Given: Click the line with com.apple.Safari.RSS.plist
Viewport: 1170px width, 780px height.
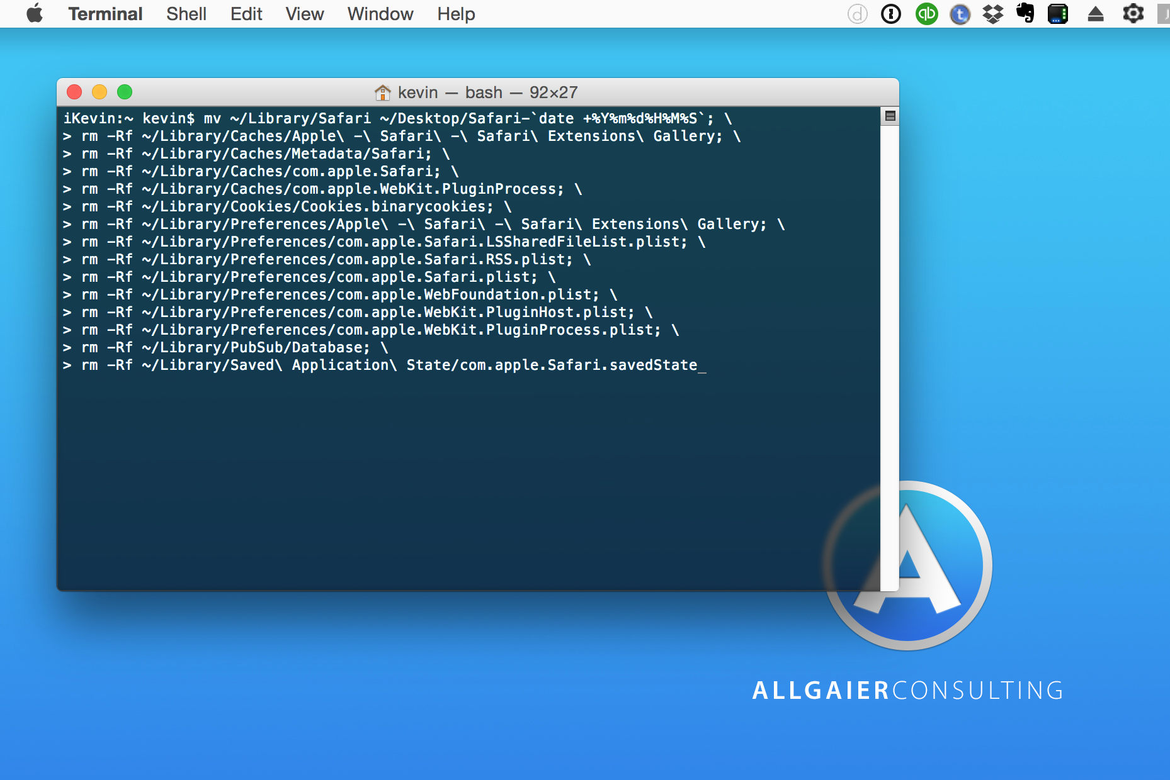Looking at the screenshot, I should 327,259.
